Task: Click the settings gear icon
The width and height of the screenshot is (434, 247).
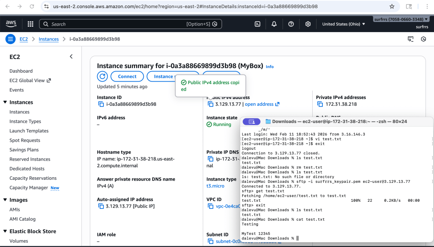Action: click(x=308, y=24)
